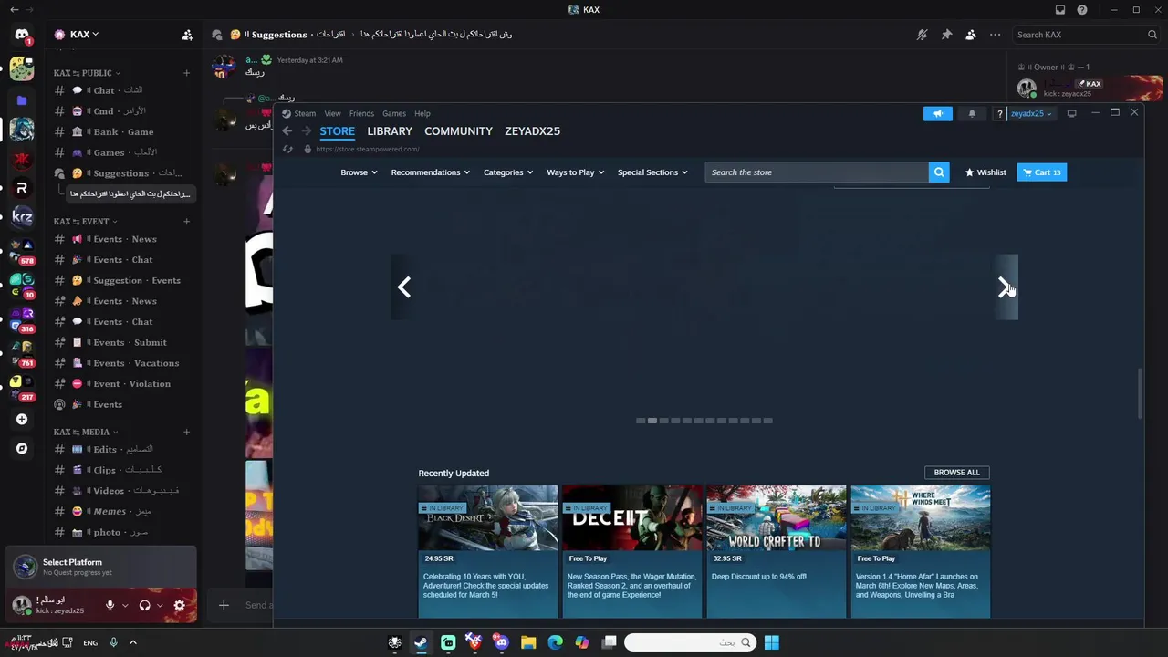
Task: Show the next featured carousel item
Action: tap(1006, 287)
